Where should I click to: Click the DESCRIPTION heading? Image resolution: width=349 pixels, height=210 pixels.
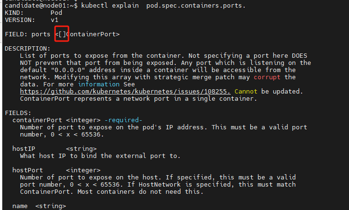point(27,48)
